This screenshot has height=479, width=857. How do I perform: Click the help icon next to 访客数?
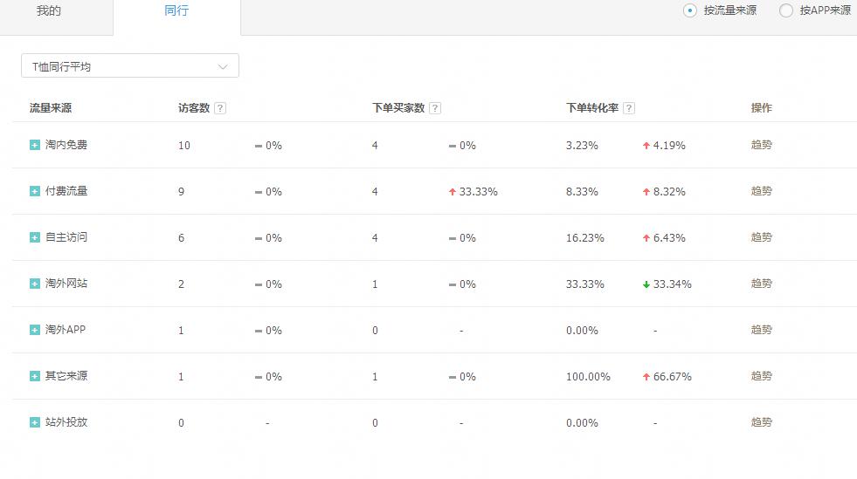220,108
